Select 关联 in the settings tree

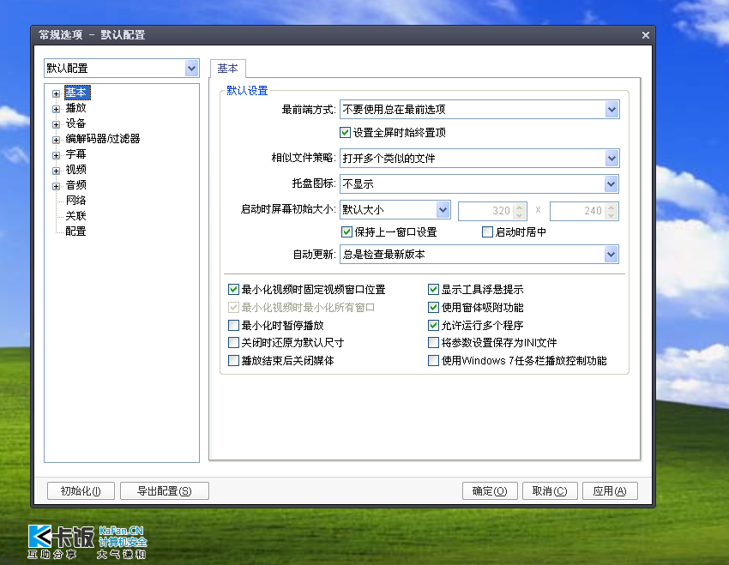(x=75, y=215)
